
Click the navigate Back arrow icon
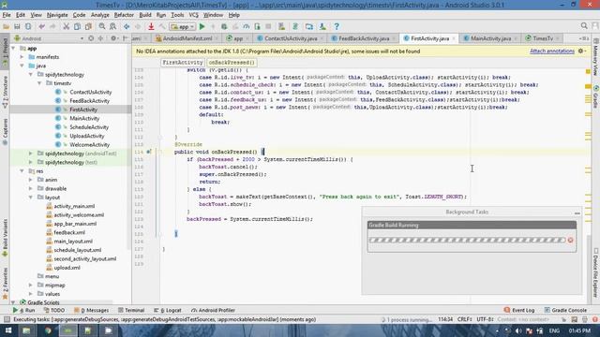click(127, 26)
